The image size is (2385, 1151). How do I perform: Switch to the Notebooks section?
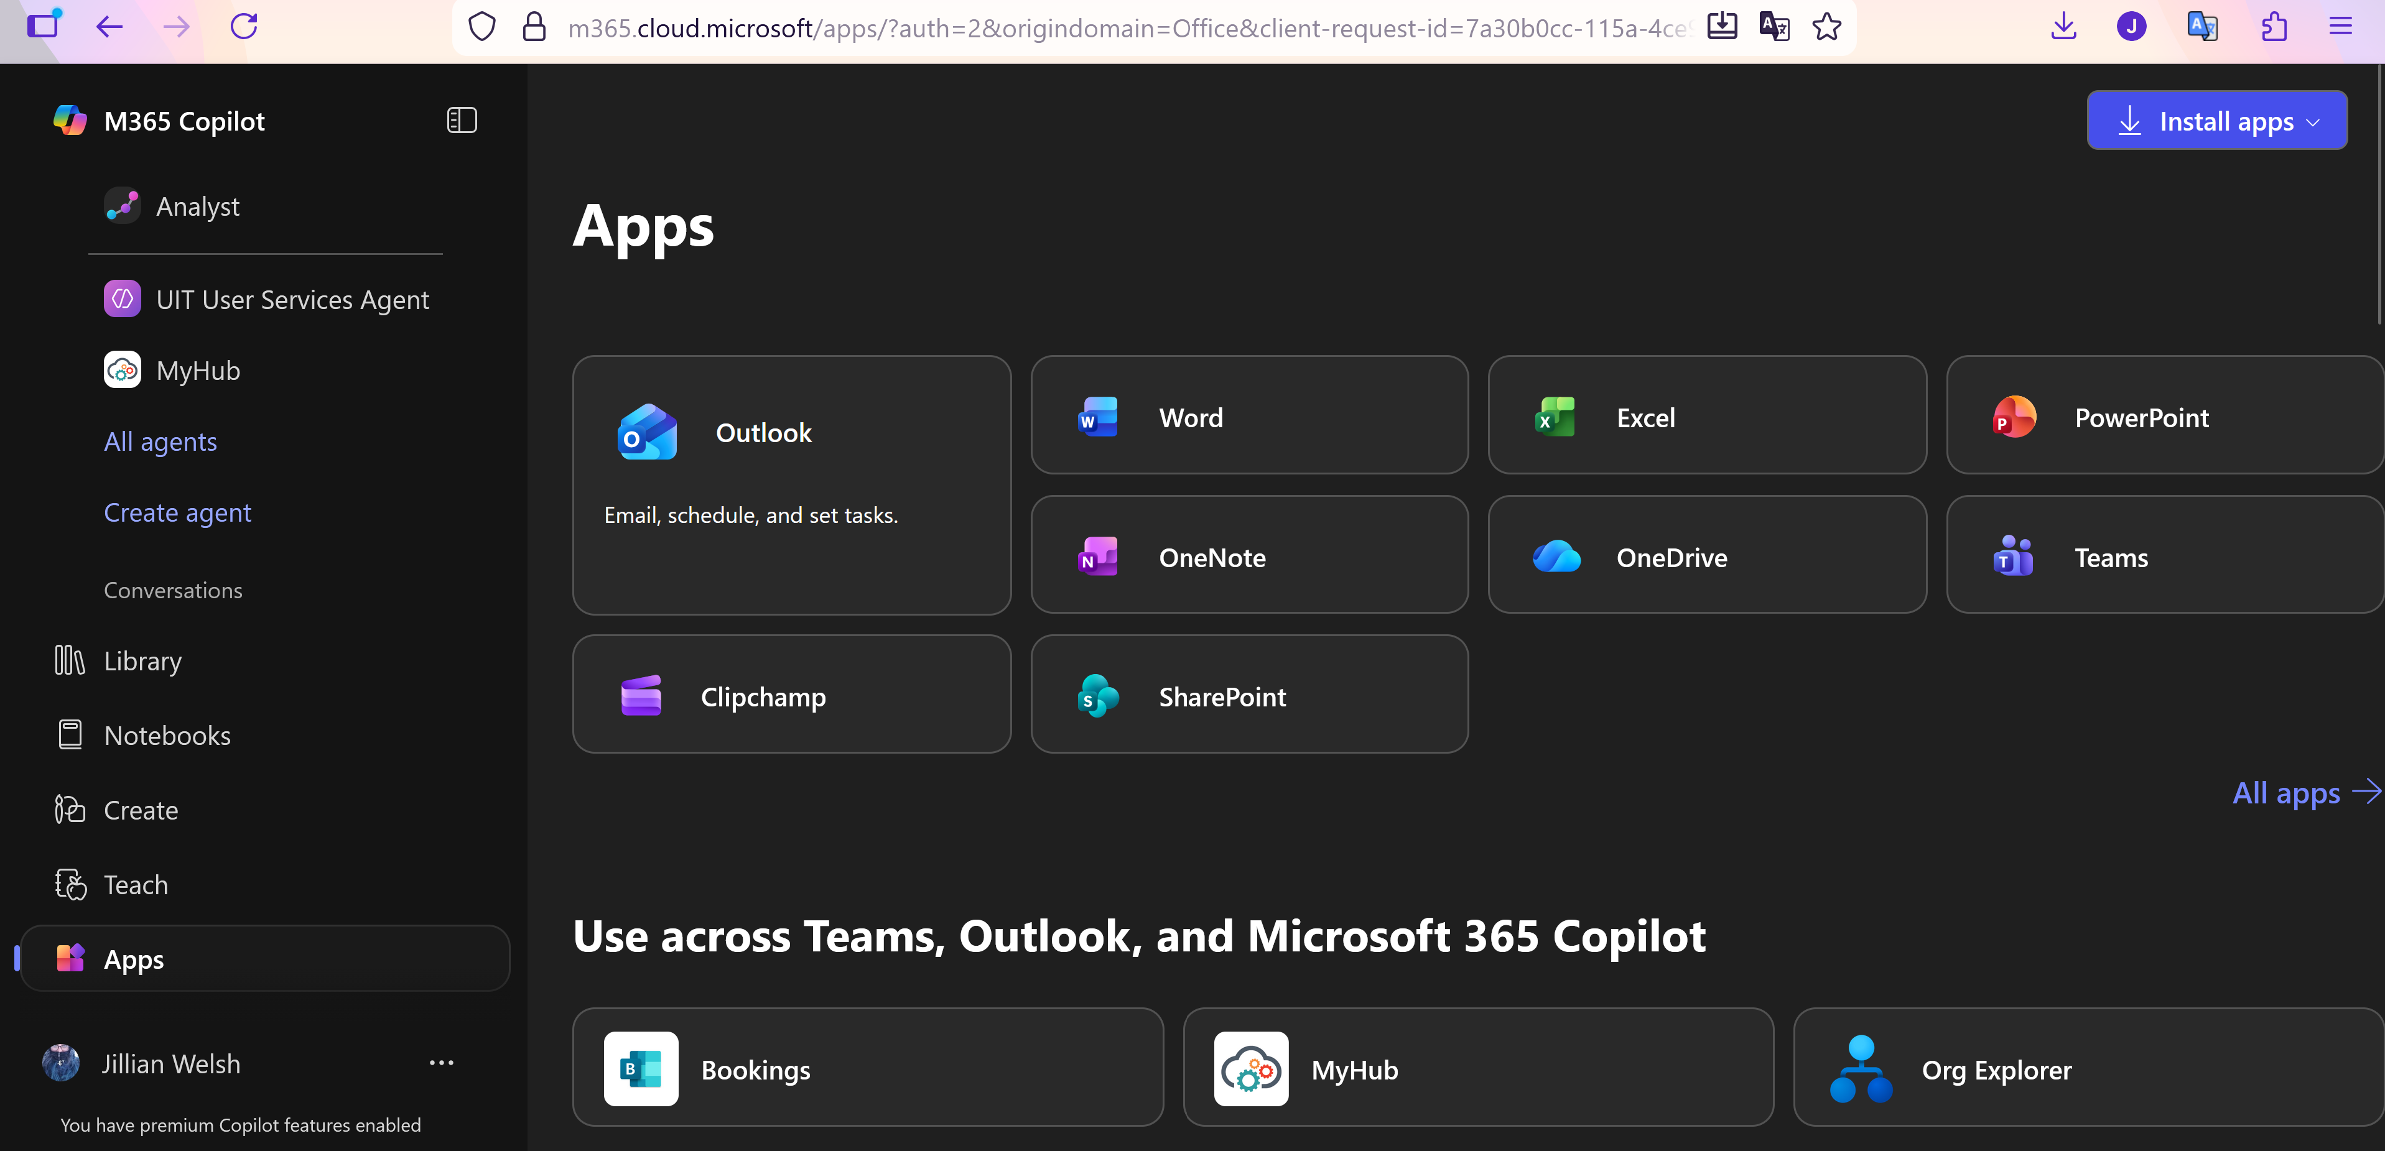click(x=167, y=734)
